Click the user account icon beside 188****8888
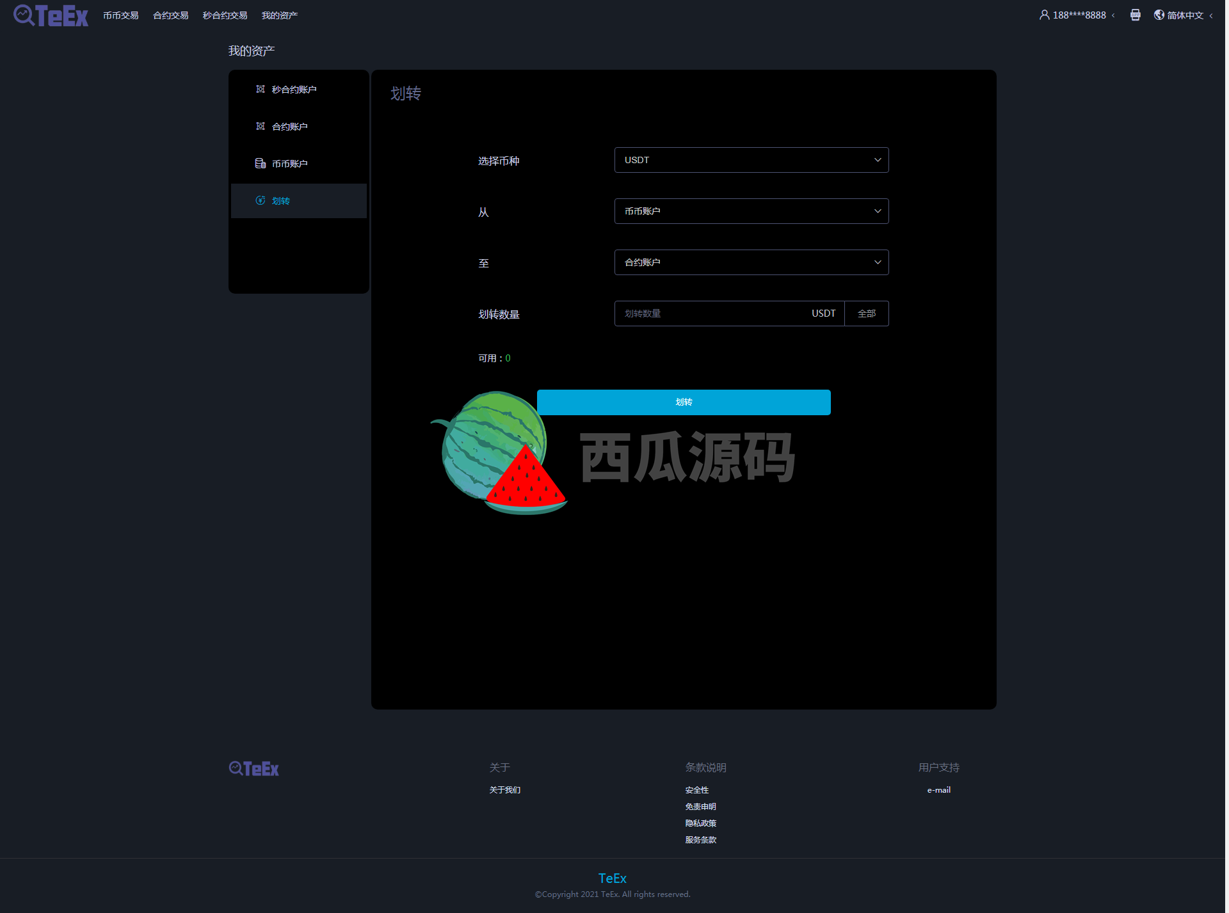 [x=1045, y=15]
